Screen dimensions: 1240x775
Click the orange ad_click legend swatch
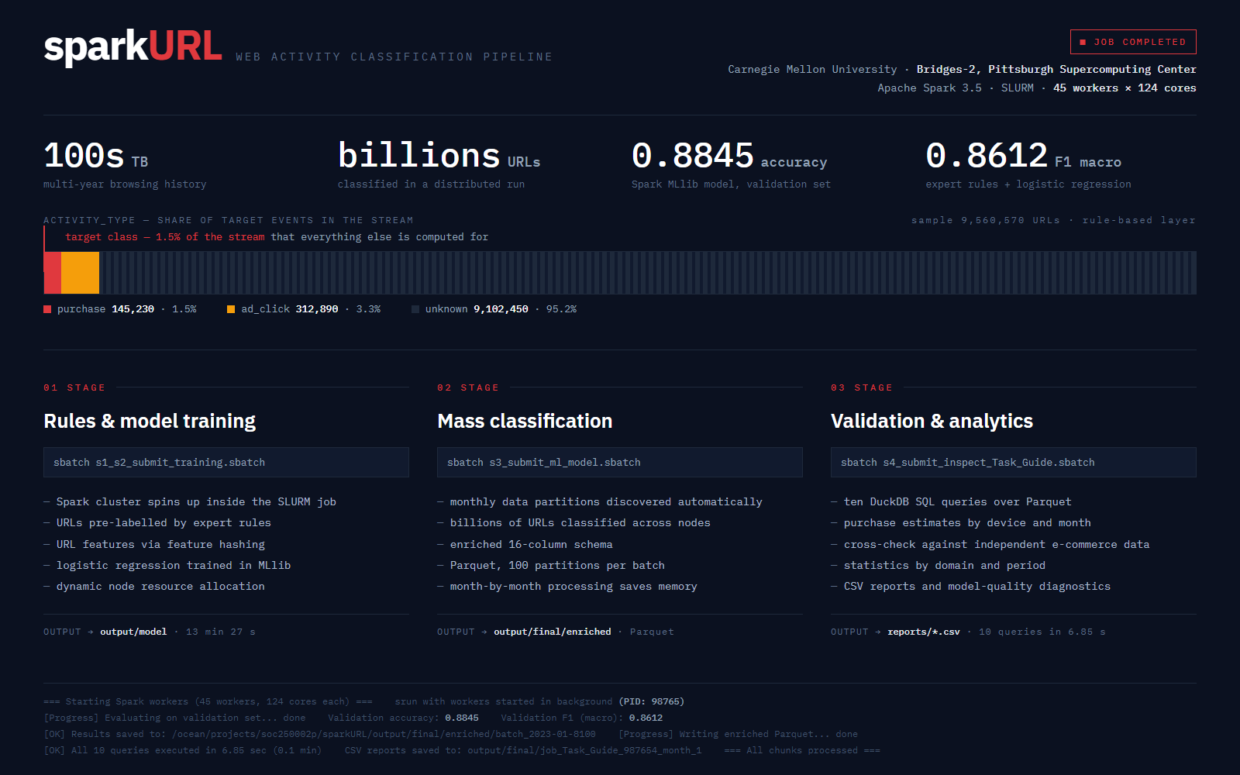231,309
